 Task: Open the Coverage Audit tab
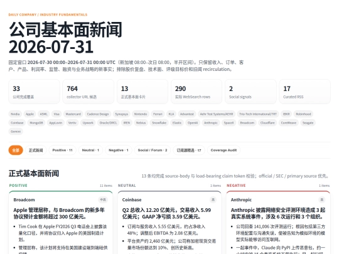pos(223,150)
